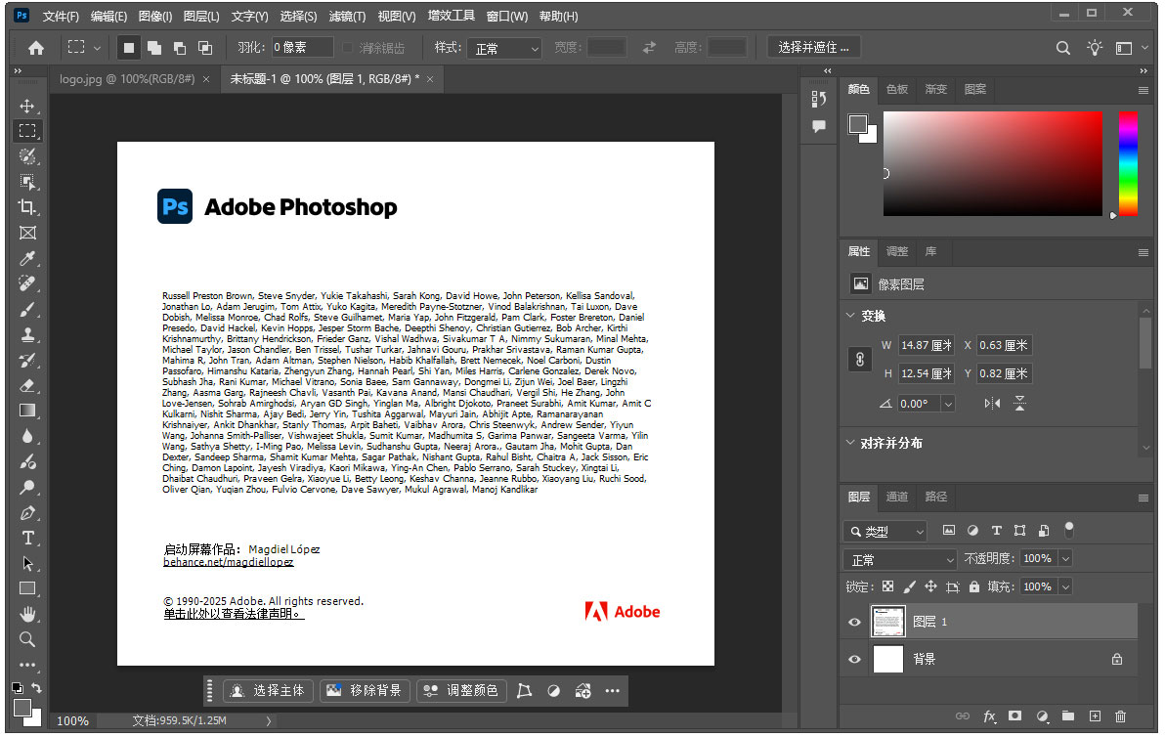
Task: Select the Zoom tool
Action: point(27,639)
